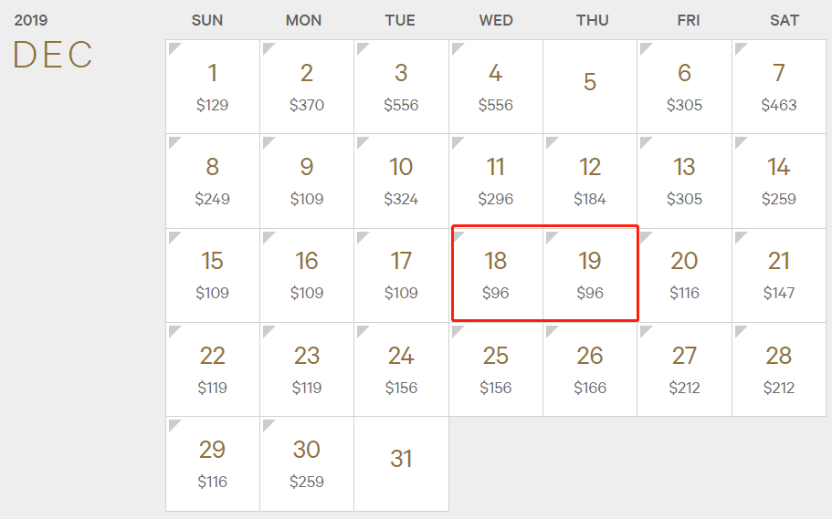This screenshot has width=832, height=519.
Task: Click the corner marker on December 16
Action: [268, 236]
